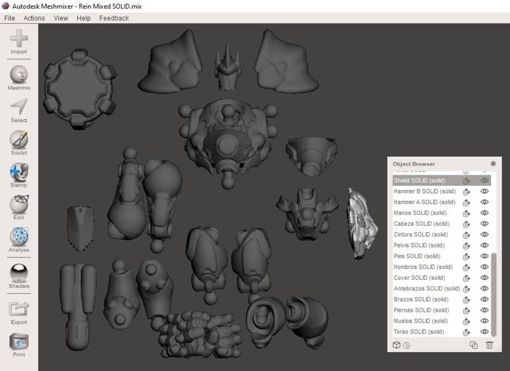Delete selected object with trash icon

[x=490, y=346]
